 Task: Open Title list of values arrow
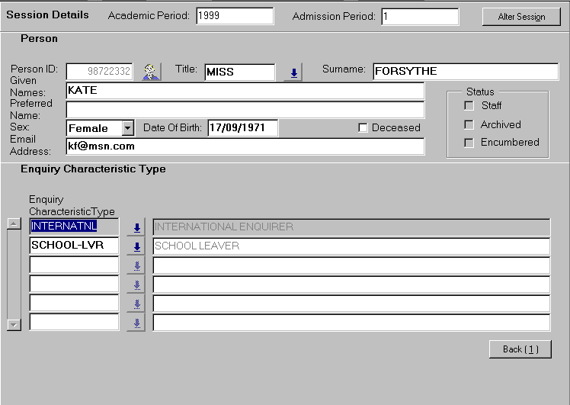pos(293,72)
